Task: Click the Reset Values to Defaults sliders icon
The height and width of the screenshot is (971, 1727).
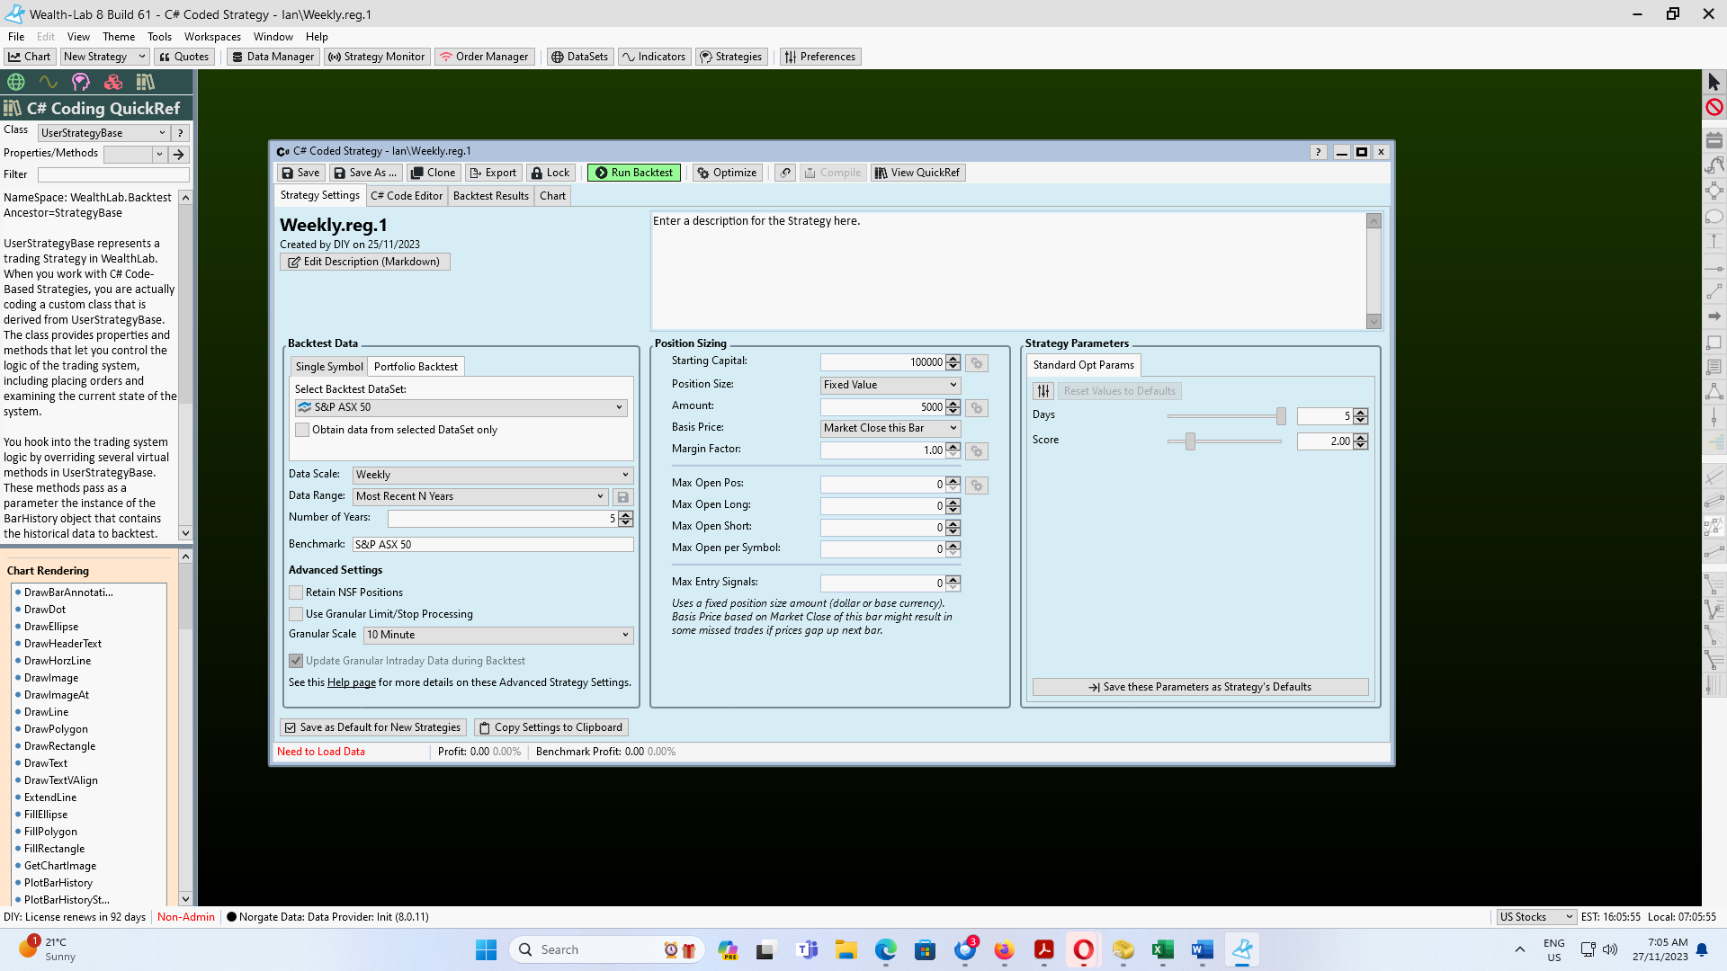Action: click(1042, 391)
